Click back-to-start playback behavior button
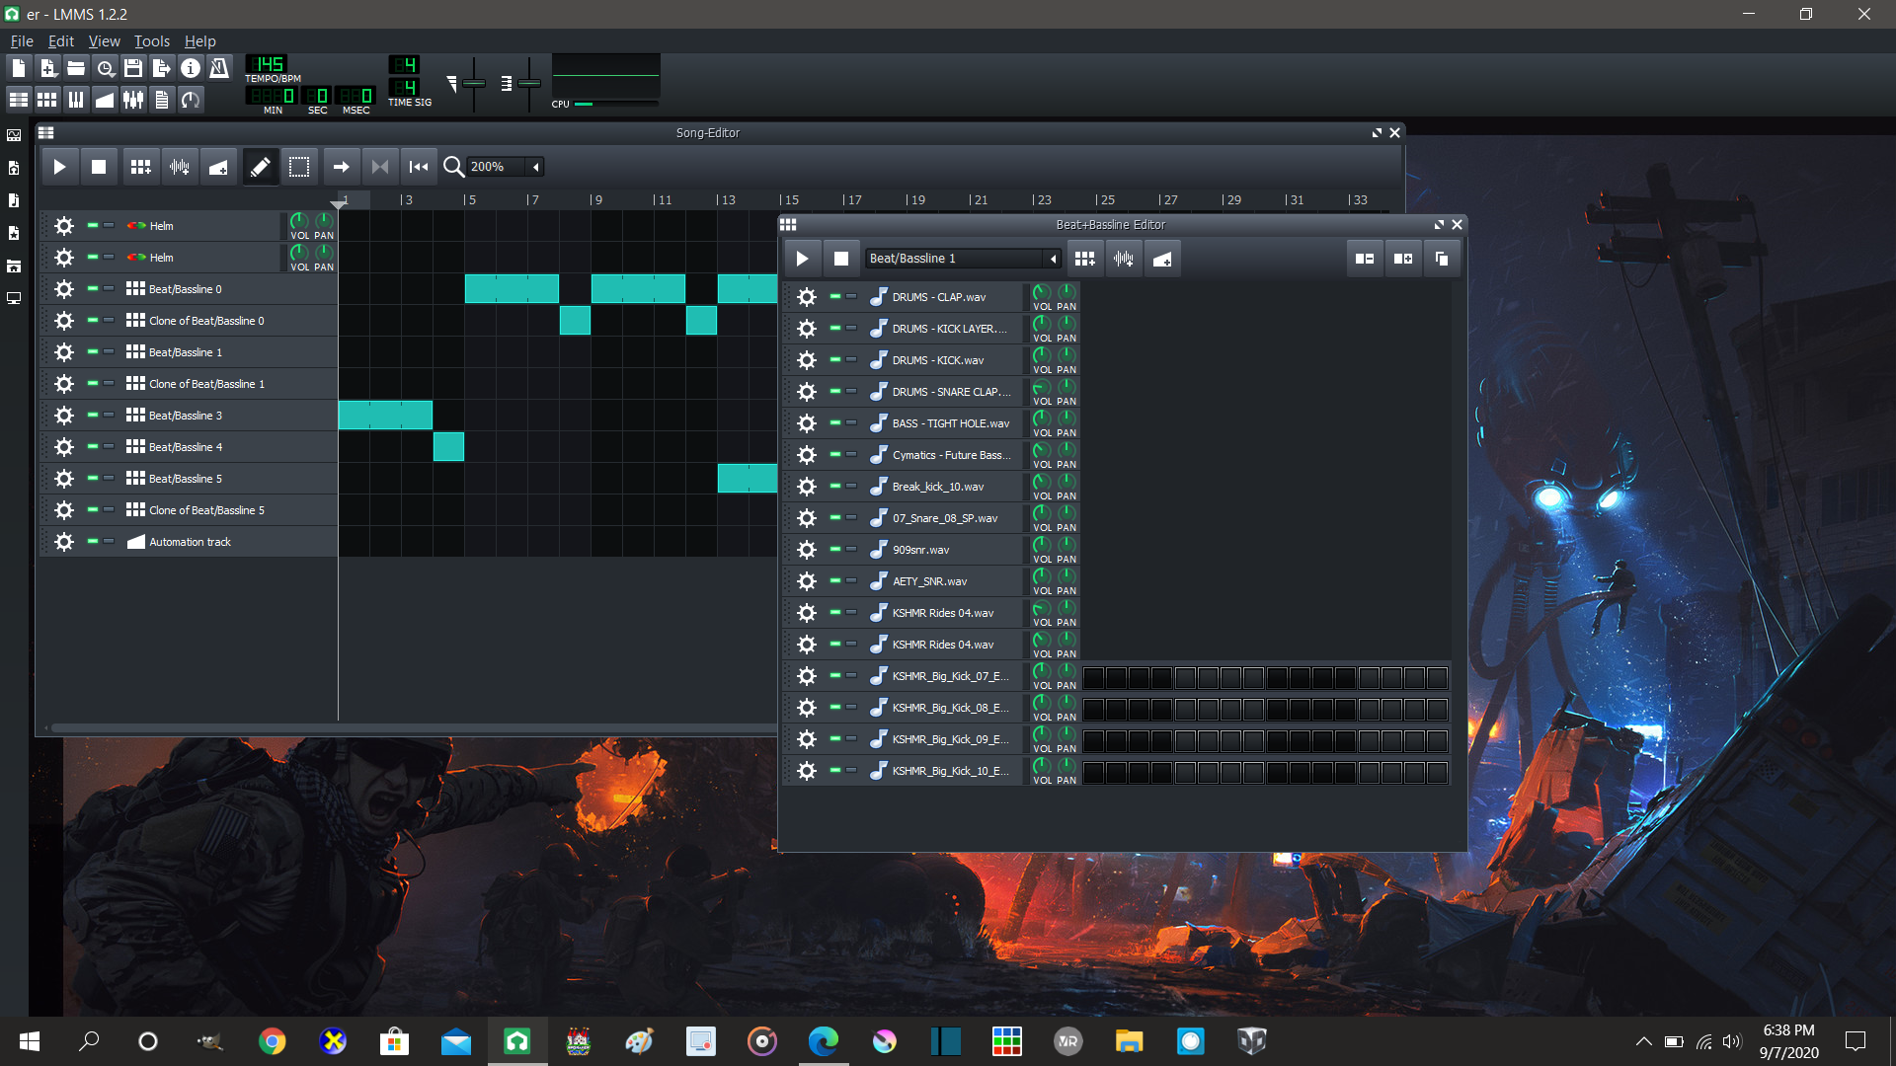The width and height of the screenshot is (1896, 1066). (x=419, y=167)
